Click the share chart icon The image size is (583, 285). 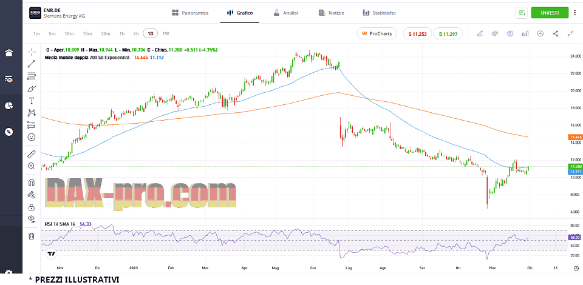pos(556,33)
